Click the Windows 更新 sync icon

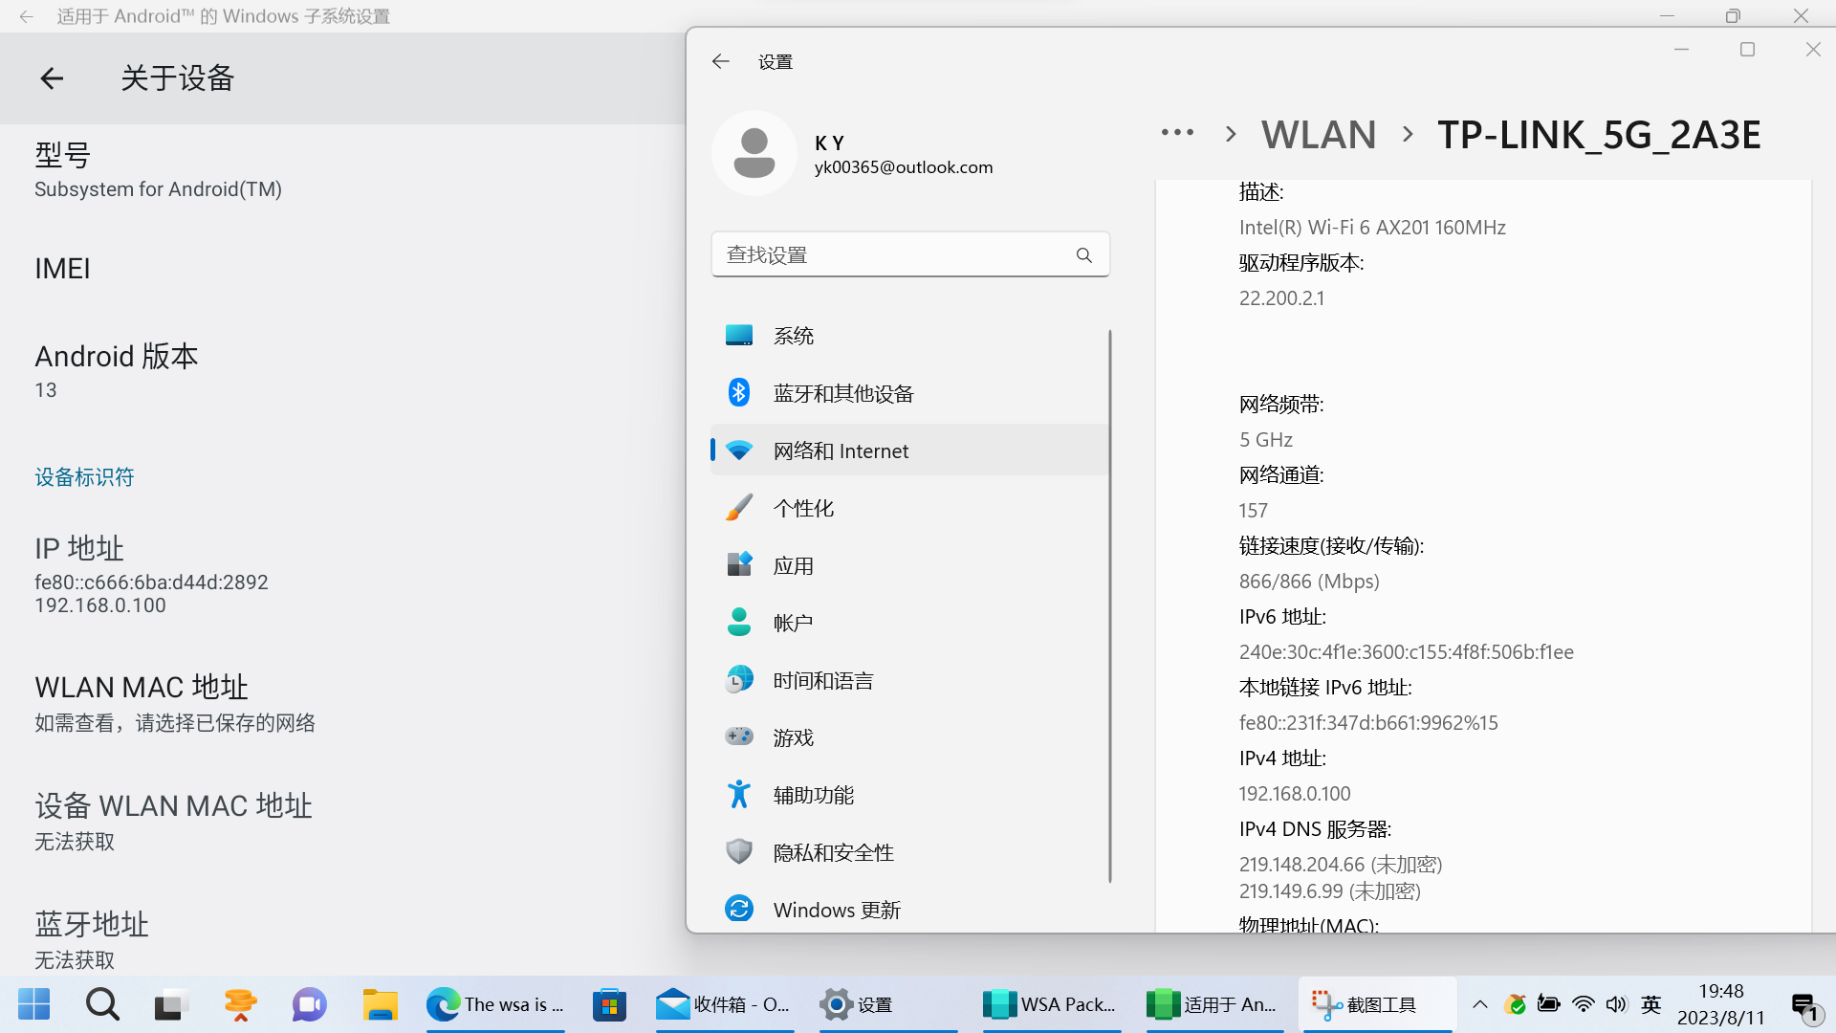[x=739, y=909]
